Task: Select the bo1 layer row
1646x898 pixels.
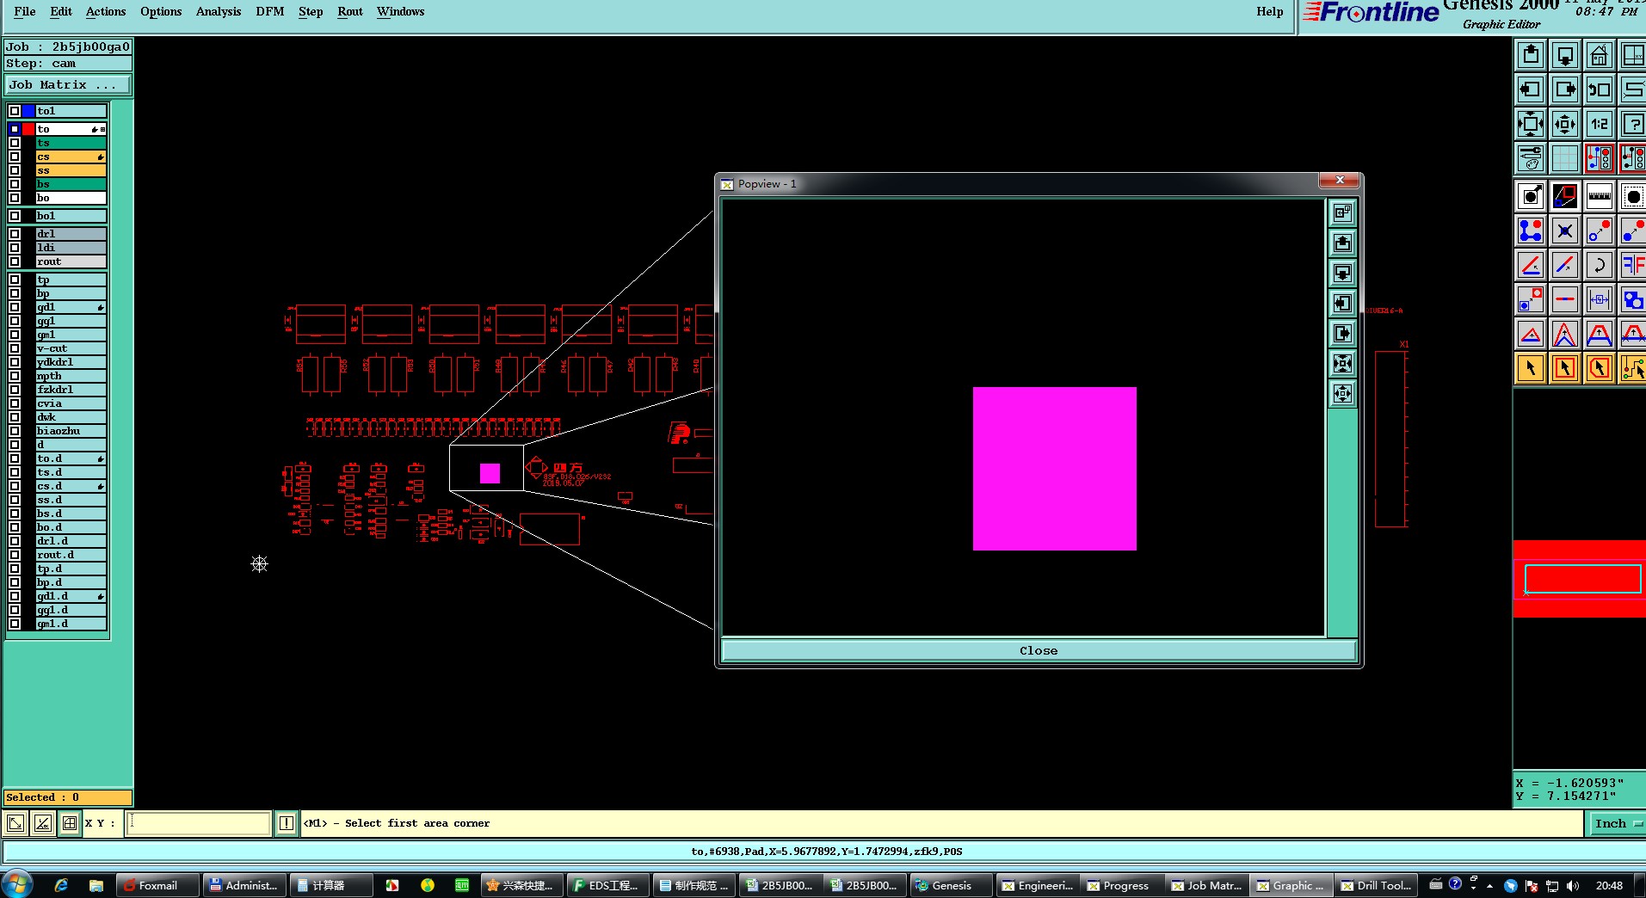Action: pos(71,216)
